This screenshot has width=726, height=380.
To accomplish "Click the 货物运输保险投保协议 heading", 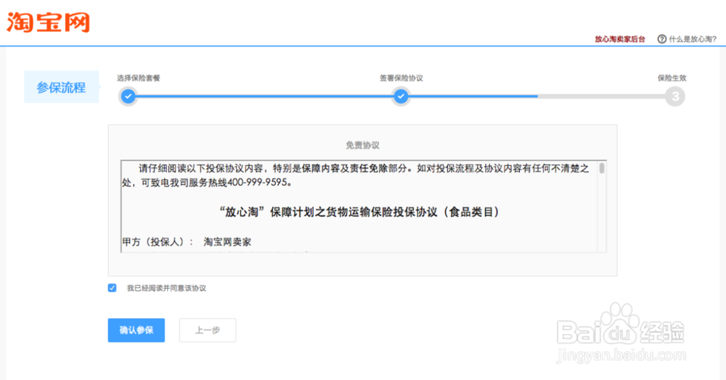I will (359, 212).
